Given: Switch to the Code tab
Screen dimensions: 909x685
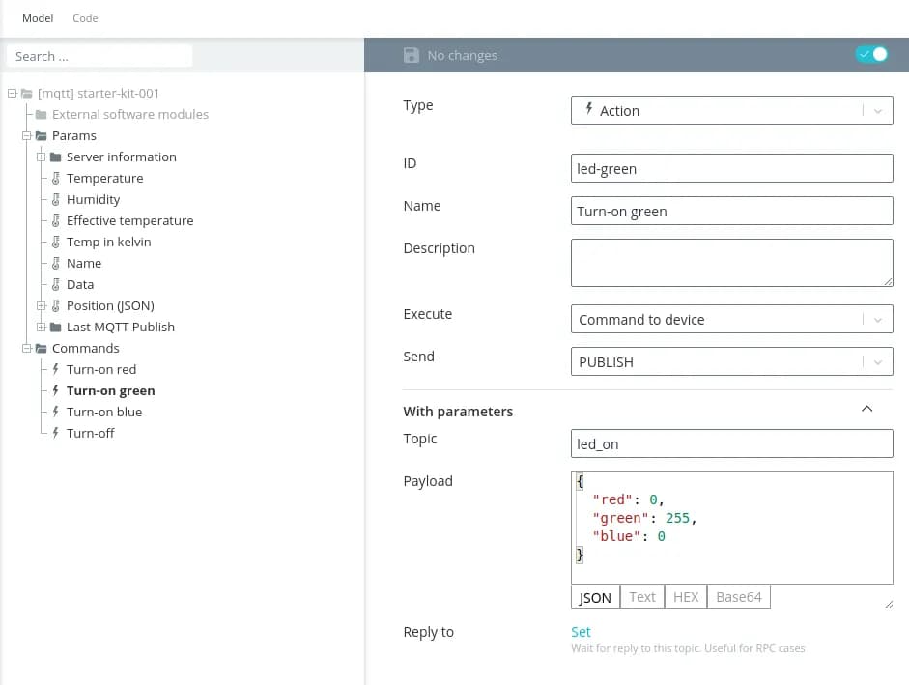Looking at the screenshot, I should tap(85, 18).
